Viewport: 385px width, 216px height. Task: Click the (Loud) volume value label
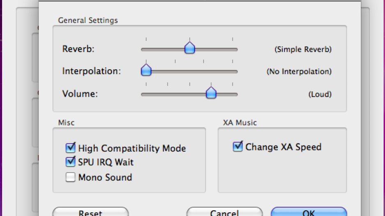coord(320,94)
